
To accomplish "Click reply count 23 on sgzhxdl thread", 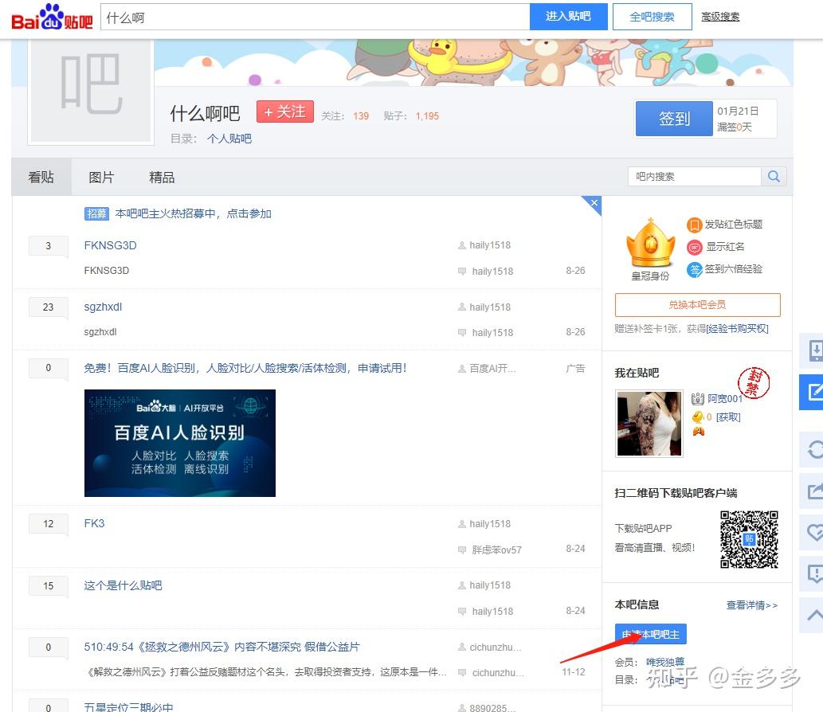I will click(49, 307).
